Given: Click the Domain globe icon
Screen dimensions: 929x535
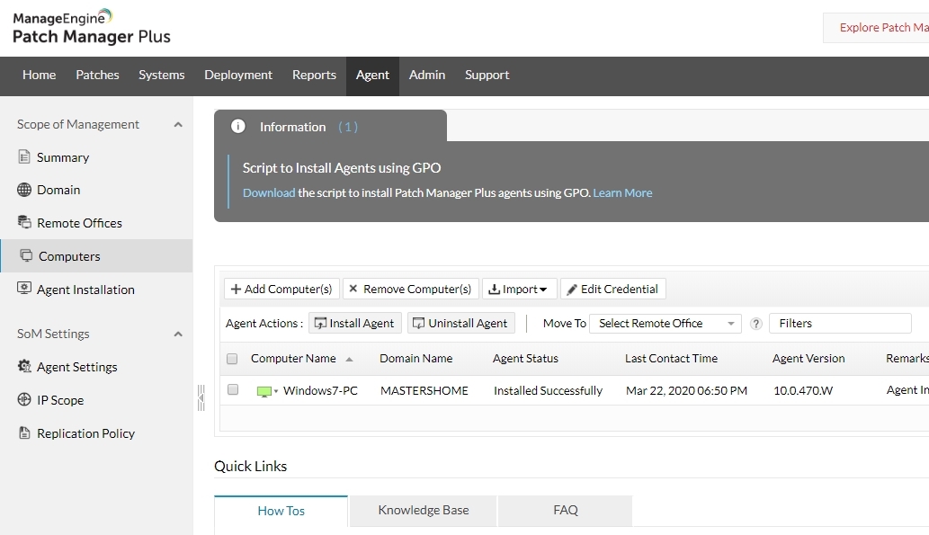Looking at the screenshot, I should point(24,190).
